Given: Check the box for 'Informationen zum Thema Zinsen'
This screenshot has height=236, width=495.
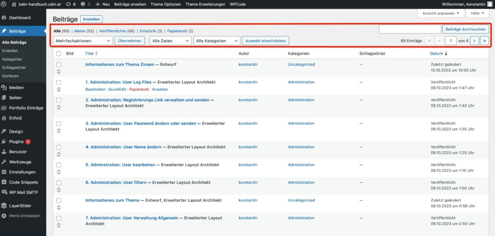Looking at the screenshot, I should coord(59,64).
